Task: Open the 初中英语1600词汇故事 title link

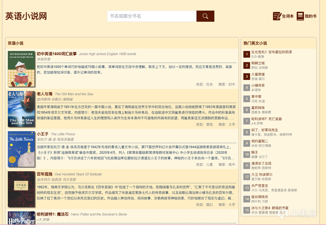Action: [x=57, y=54]
